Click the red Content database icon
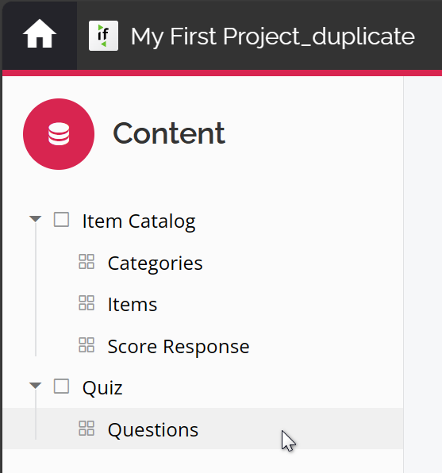The width and height of the screenshot is (442, 473). click(59, 134)
